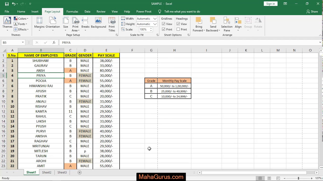Open Print Area menu
This screenshot has width=323, height=181.
75,24
